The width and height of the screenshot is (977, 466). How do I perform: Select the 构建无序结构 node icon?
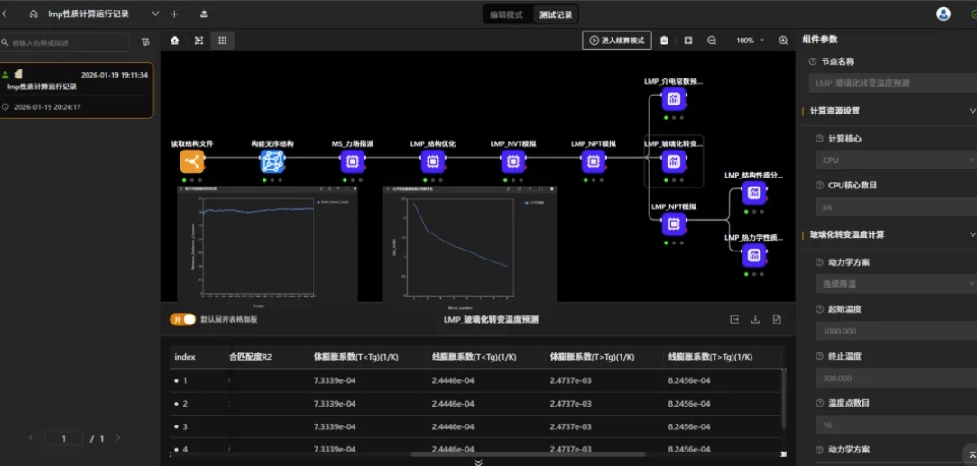pos(272,161)
